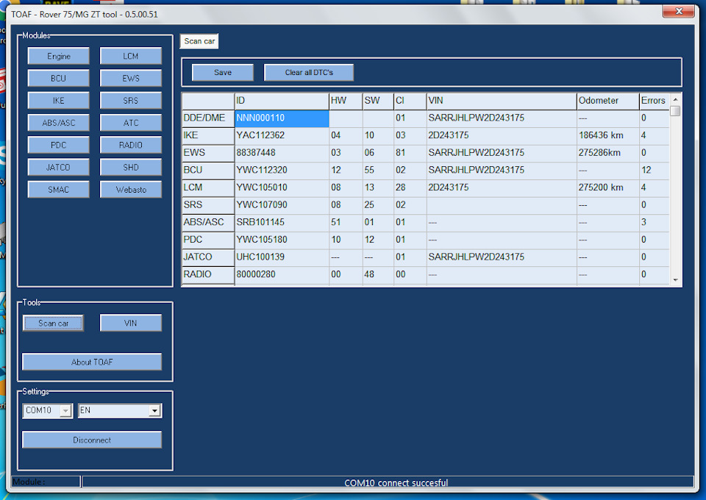Select highlighted cell NNN000110
Image resolution: width=706 pixels, height=500 pixels.
(x=282, y=118)
